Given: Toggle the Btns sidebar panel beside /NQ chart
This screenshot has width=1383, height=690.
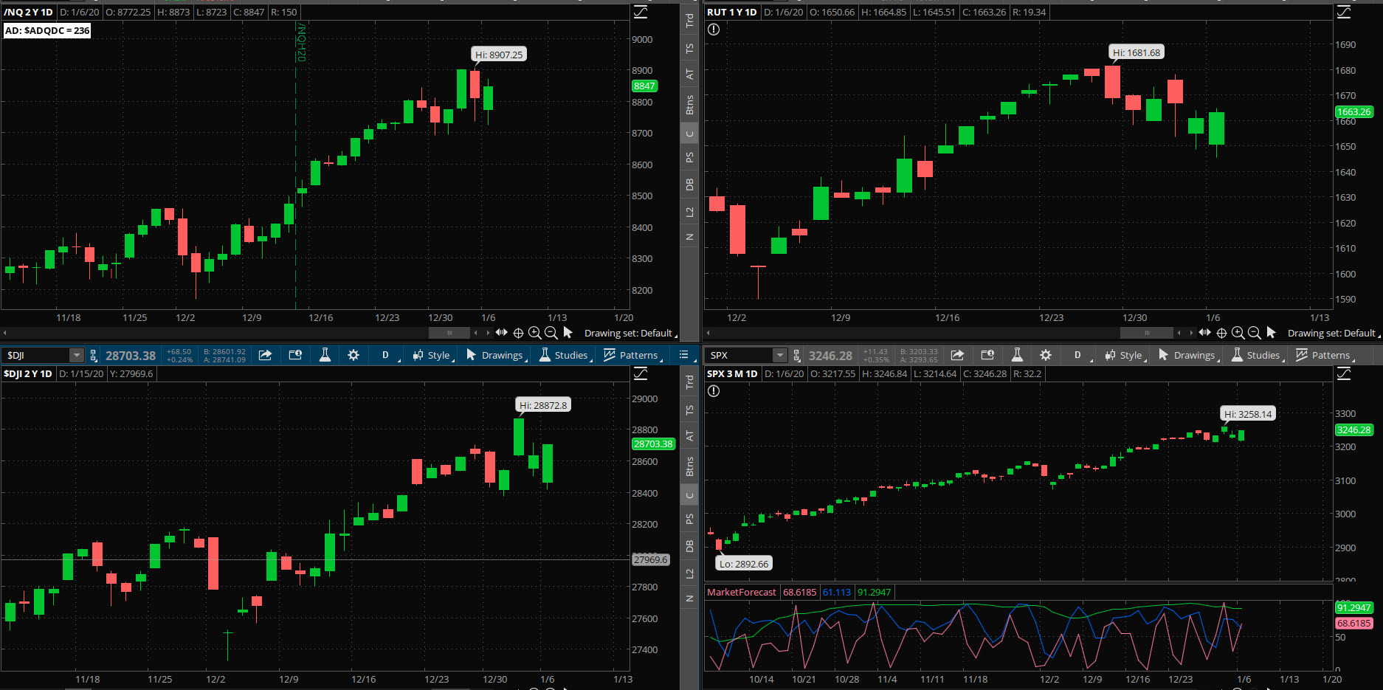Looking at the screenshot, I should 689,105.
